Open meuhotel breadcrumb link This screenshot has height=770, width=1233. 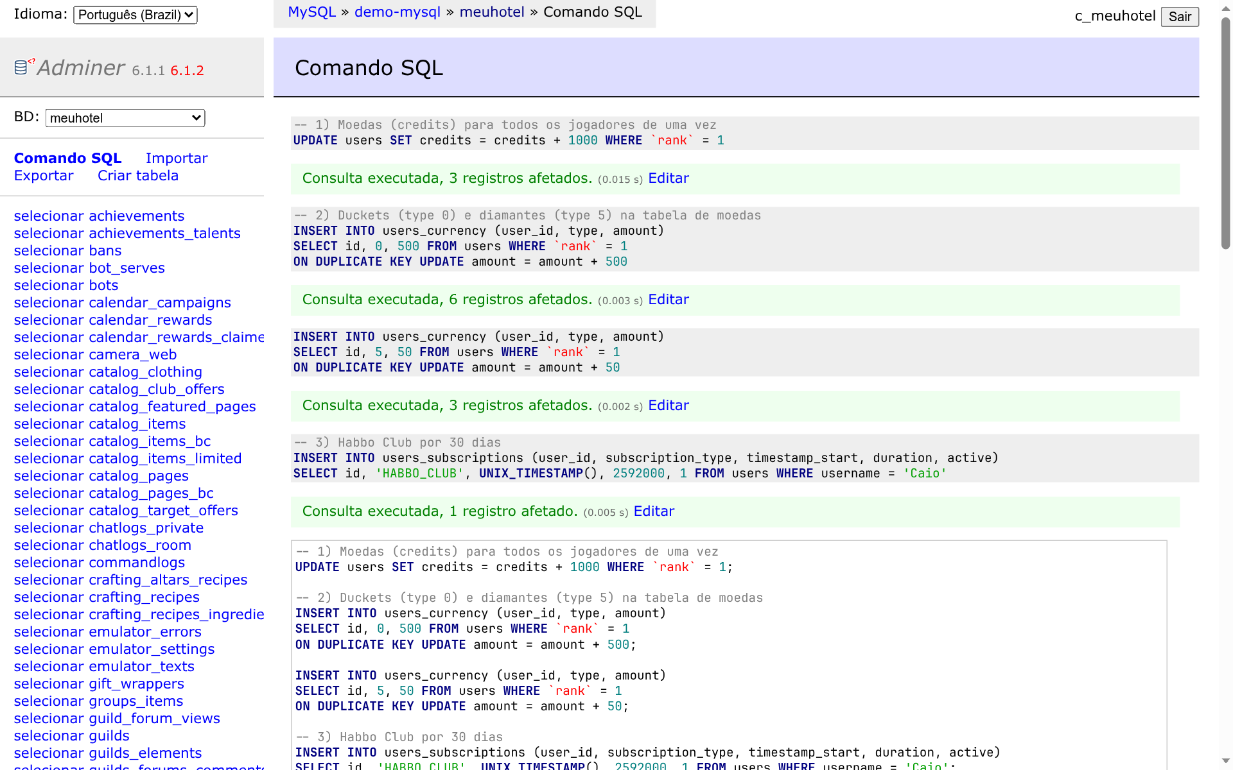coord(492,12)
